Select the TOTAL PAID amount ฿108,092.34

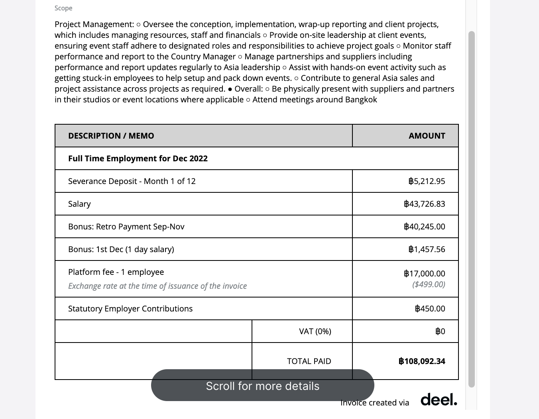[x=423, y=361]
